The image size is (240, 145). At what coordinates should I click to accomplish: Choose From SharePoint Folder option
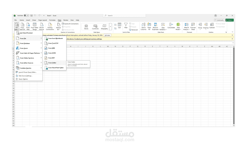pyautogui.click(x=55, y=68)
